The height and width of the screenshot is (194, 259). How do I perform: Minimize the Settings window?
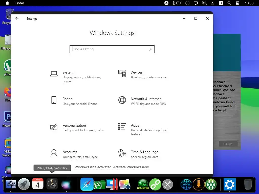pos(184,18)
